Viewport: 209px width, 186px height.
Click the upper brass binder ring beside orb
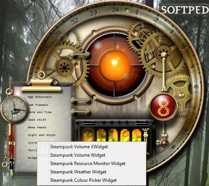[81, 55]
